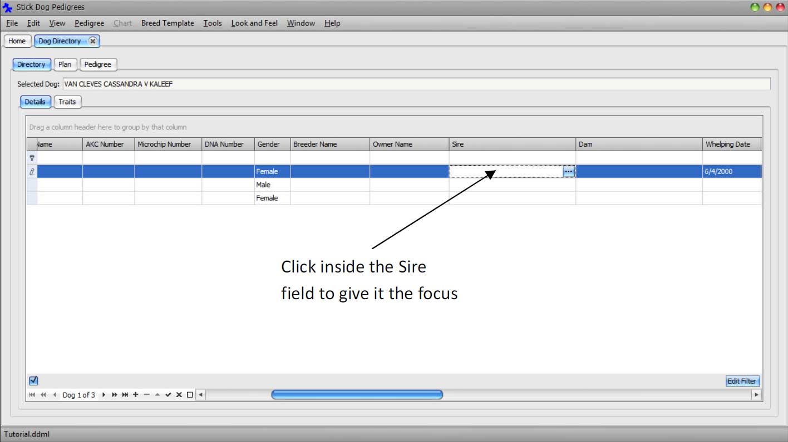Toggle the checkbox above the record navigator
Viewport: 788px width, 442px height.
(33, 380)
